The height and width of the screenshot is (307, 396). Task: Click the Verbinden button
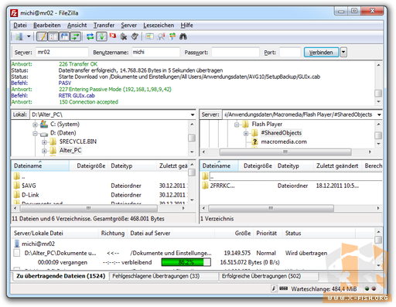point(321,53)
